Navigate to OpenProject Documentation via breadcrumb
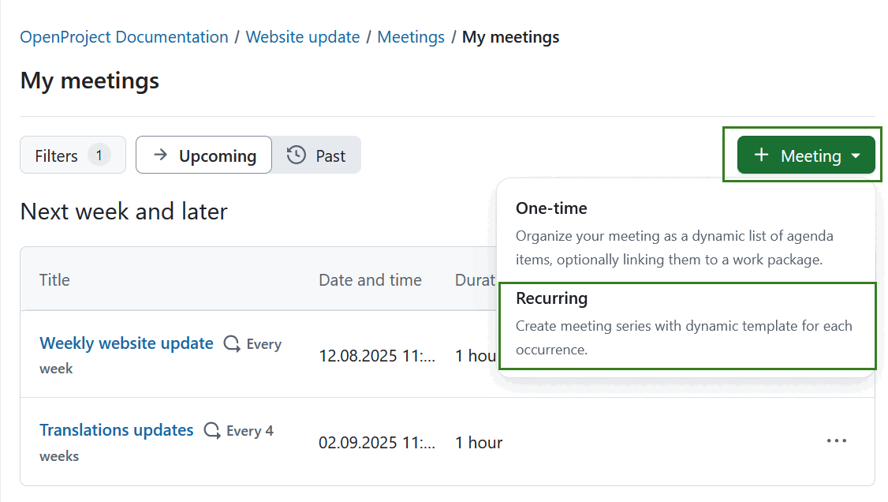The height and width of the screenshot is (502, 888). click(123, 36)
